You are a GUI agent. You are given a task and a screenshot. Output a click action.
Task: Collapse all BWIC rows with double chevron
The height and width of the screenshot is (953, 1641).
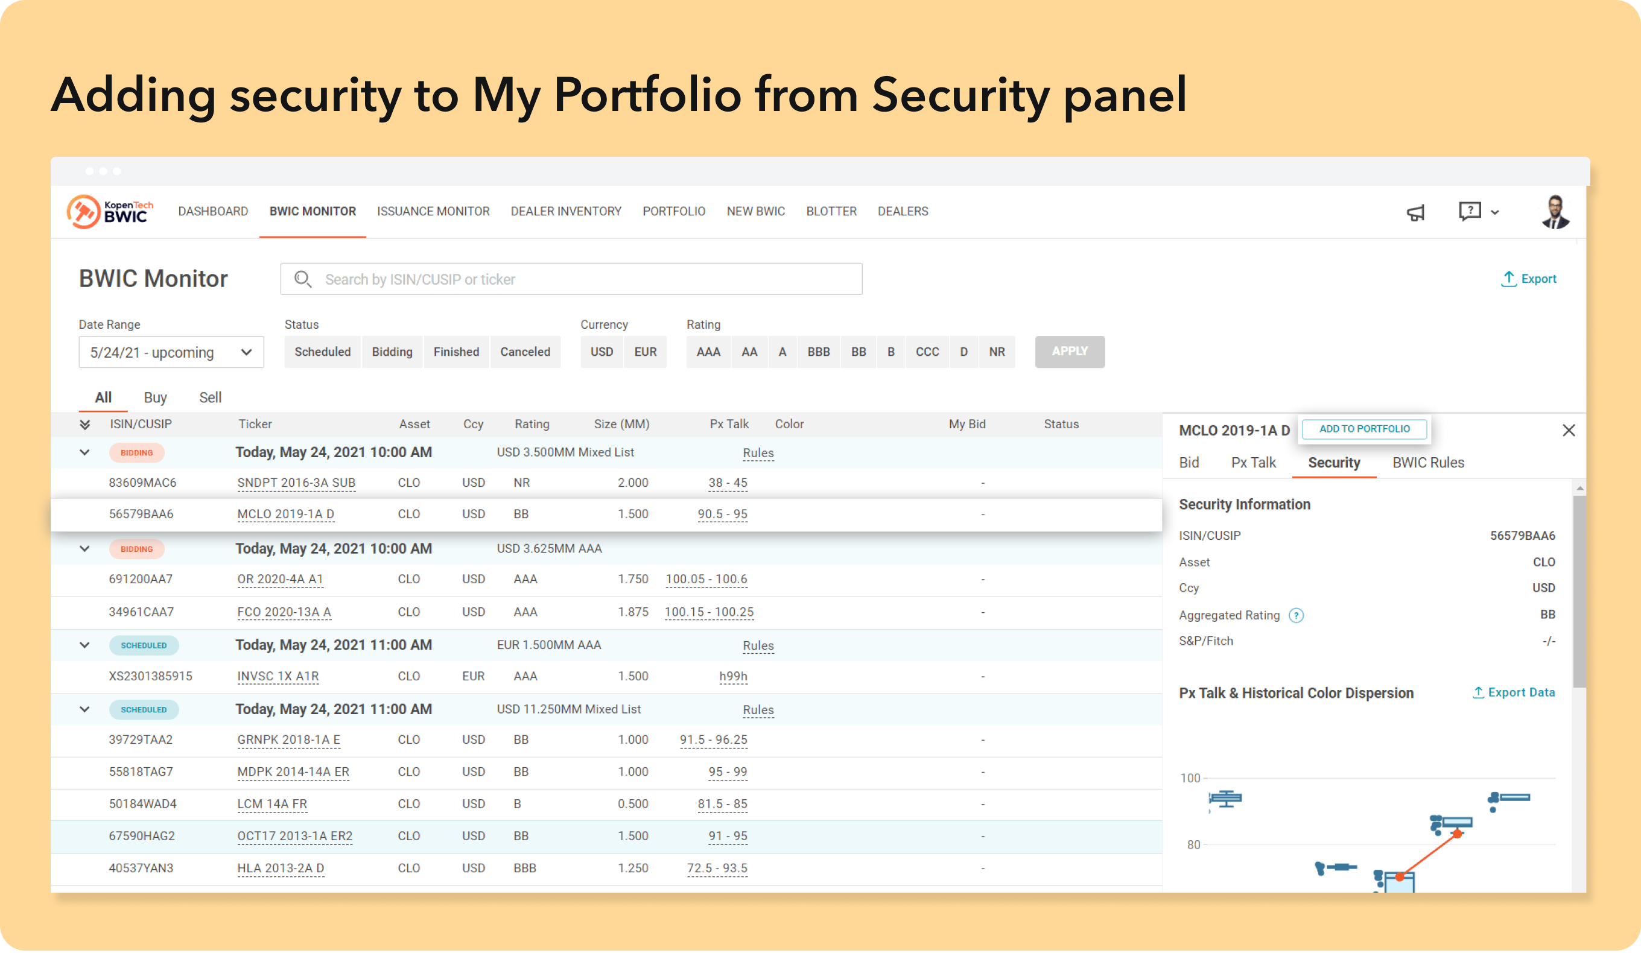pos(84,425)
